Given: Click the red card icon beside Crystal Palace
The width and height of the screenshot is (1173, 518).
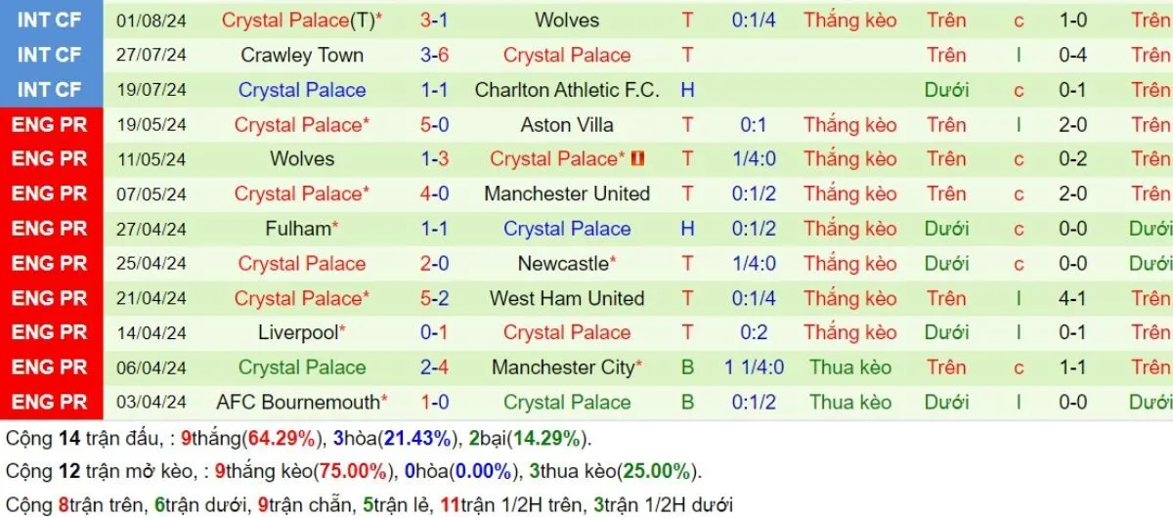Looking at the screenshot, I should tap(637, 158).
